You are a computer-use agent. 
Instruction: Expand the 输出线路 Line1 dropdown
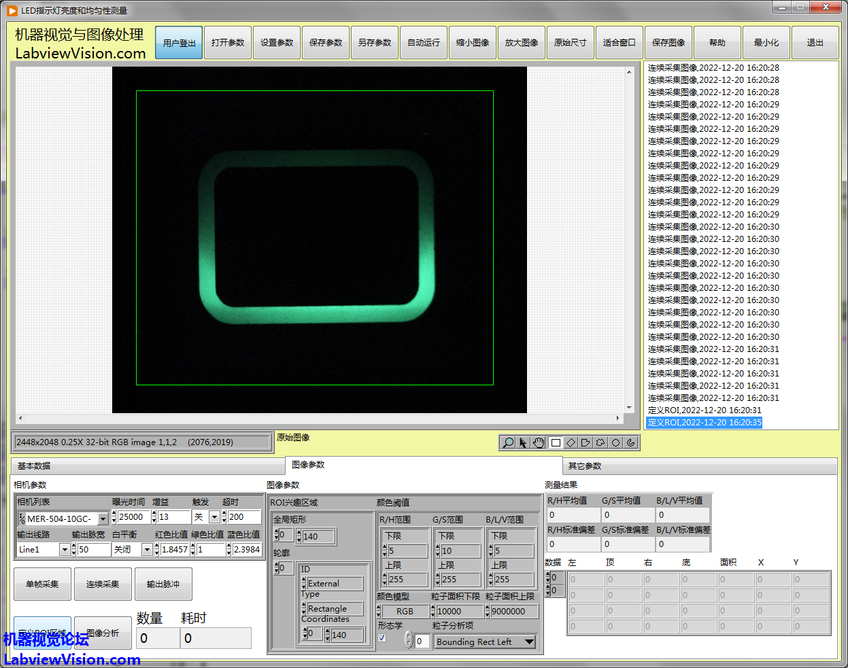click(65, 550)
